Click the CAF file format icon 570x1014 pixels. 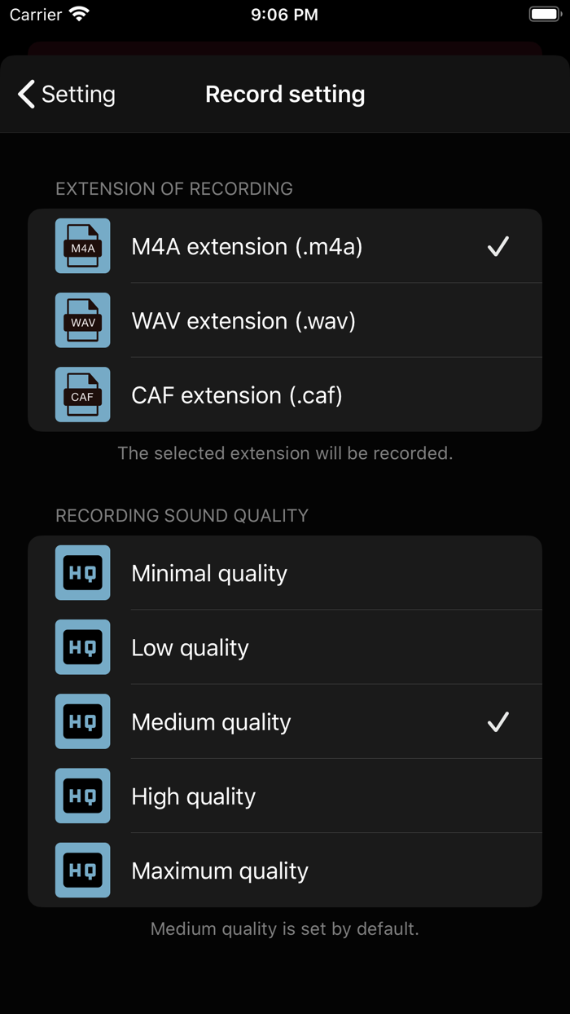point(82,395)
